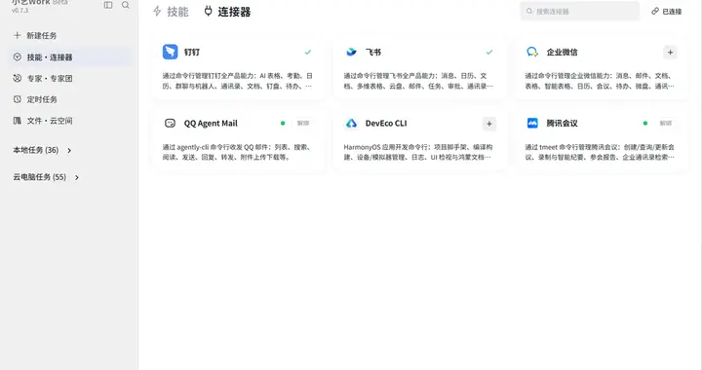Expand 云电脑任务 (55) chevron
Image resolution: width=702 pixels, height=370 pixels.
(77, 177)
